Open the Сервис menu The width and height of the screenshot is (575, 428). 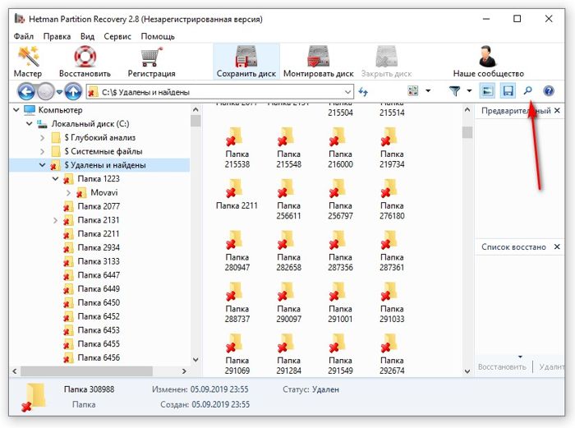[x=117, y=36]
